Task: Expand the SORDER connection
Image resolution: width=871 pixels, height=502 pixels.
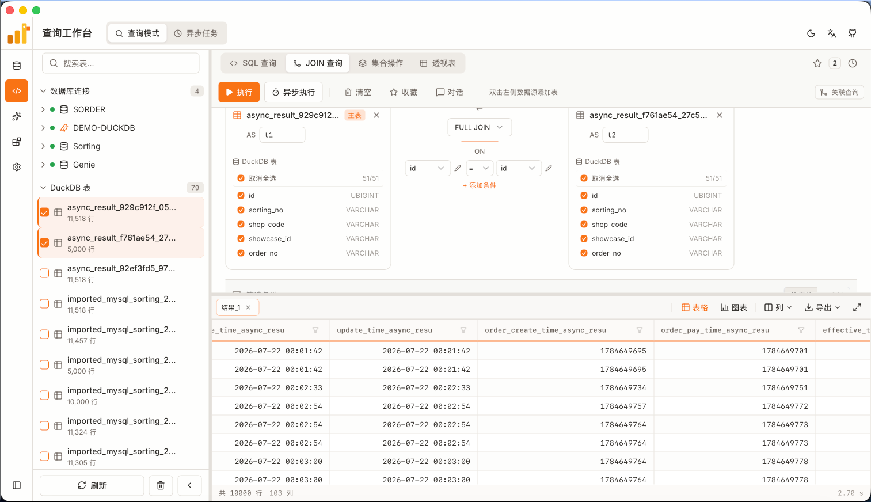Action: click(x=43, y=109)
